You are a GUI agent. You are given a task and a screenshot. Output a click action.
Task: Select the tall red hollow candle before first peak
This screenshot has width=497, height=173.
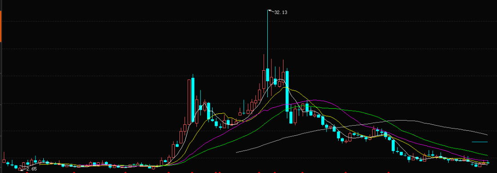pos(189,101)
